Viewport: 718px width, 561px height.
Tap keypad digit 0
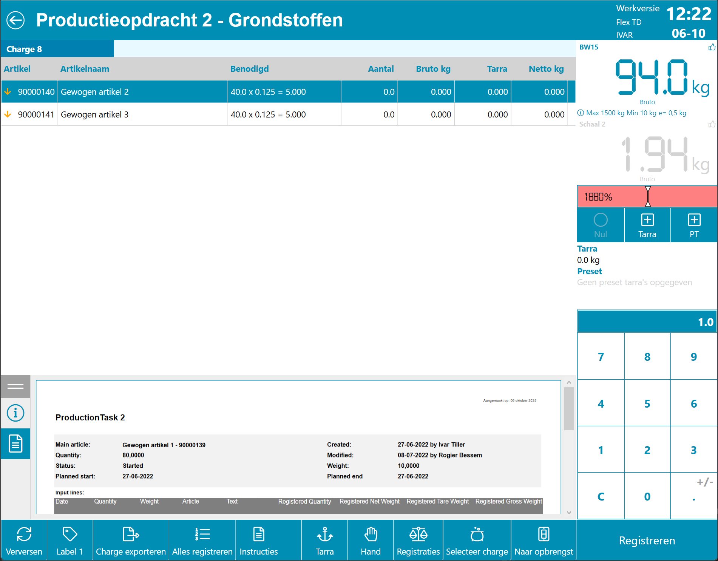[x=647, y=496]
